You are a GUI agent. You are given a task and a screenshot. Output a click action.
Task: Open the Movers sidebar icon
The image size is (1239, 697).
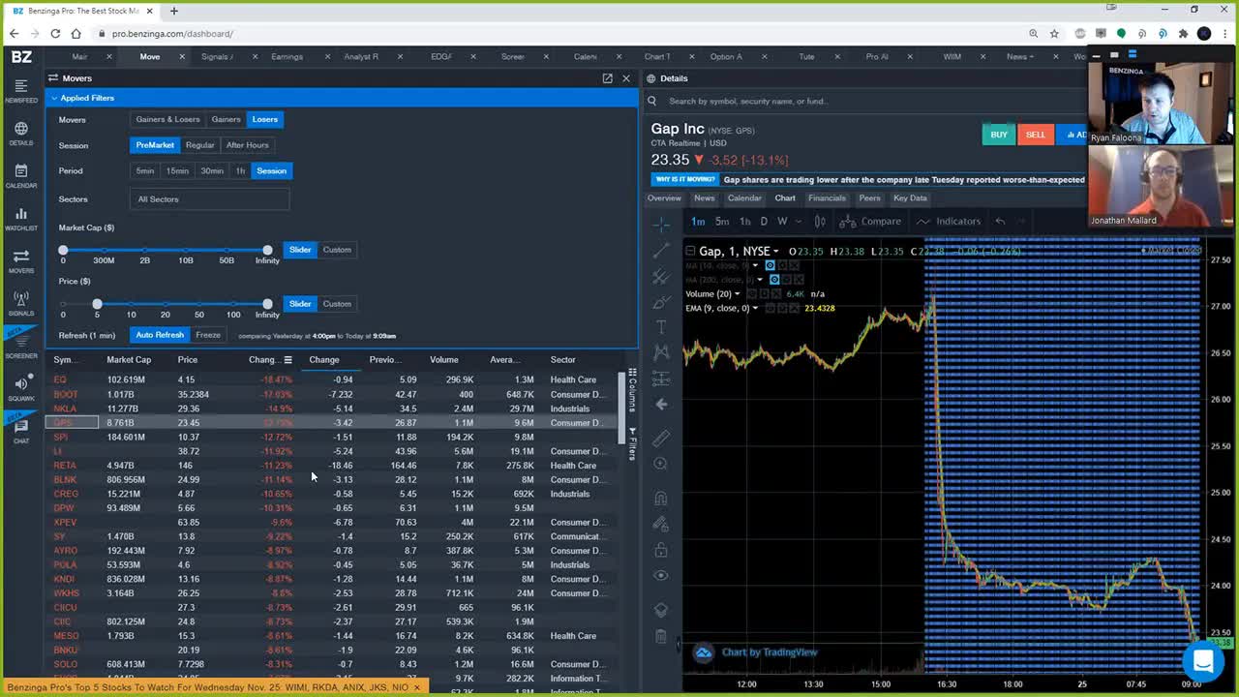pyautogui.click(x=21, y=261)
